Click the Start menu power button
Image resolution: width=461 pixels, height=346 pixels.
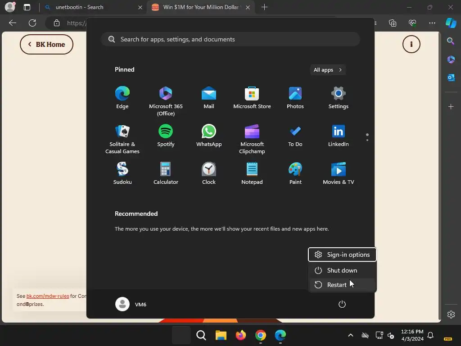(x=342, y=304)
